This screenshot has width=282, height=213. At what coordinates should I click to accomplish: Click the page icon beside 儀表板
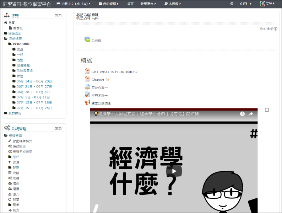pyautogui.click(x=10, y=28)
